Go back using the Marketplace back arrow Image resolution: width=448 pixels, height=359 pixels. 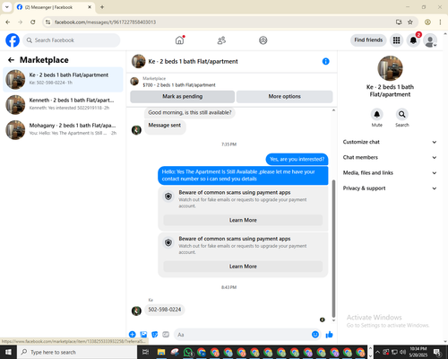coord(11,60)
